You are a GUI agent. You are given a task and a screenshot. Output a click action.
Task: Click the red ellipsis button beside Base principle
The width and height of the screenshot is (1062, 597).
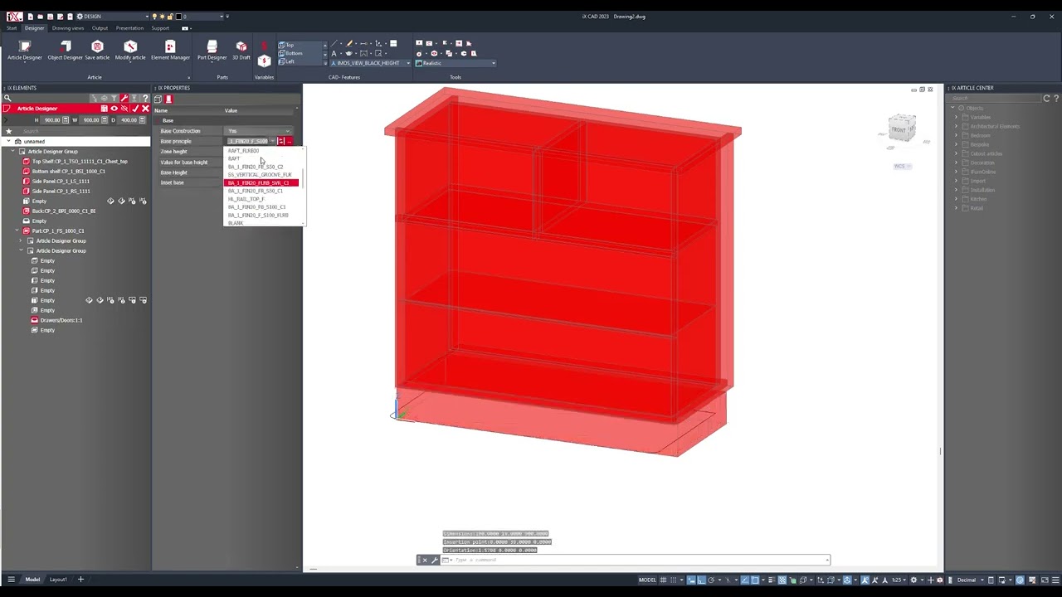click(290, 141)
